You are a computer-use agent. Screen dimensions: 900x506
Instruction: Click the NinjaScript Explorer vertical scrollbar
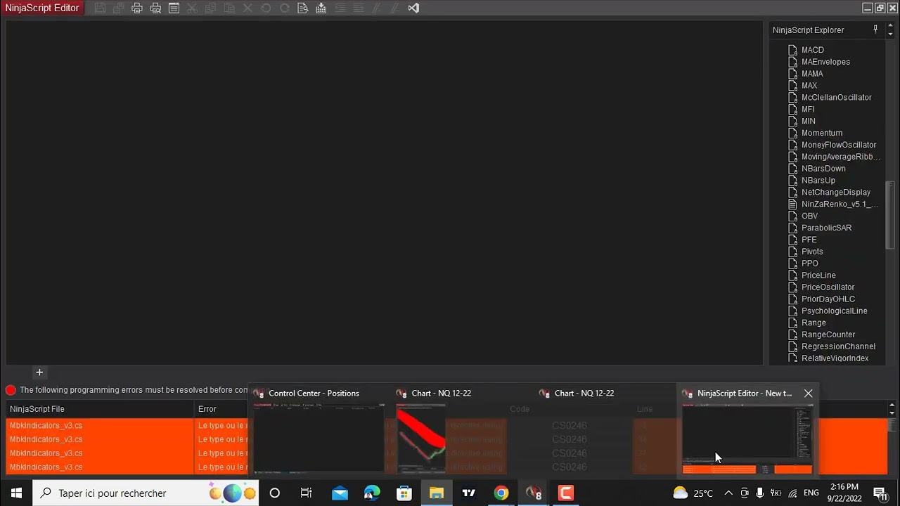[x=890, y=214]
